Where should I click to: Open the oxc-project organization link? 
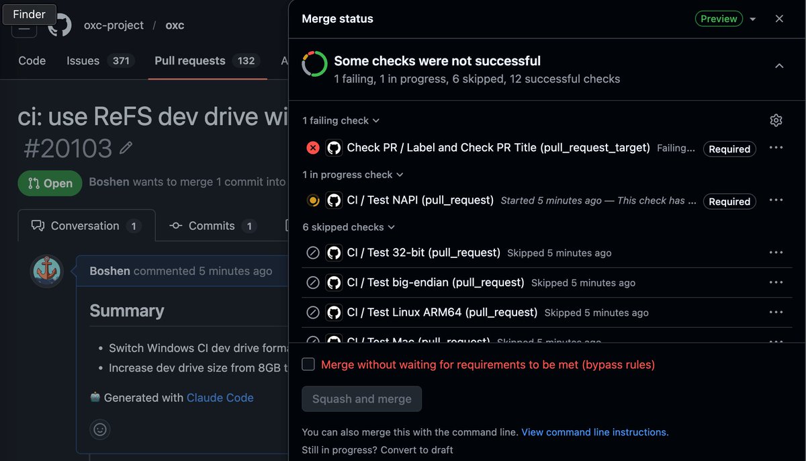[114, 26]
